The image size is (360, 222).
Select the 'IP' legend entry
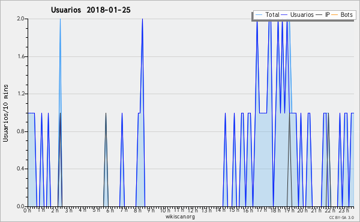tap(328, 14)
